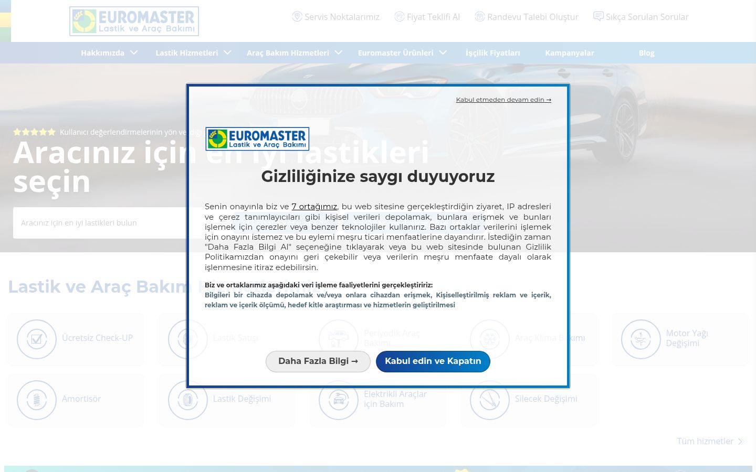Image resolution: width=756 pixels, height=472 pixels.
Task: Click the Randevu Talebi Oluştur calendar icon
Action: (x=480, y=17)
